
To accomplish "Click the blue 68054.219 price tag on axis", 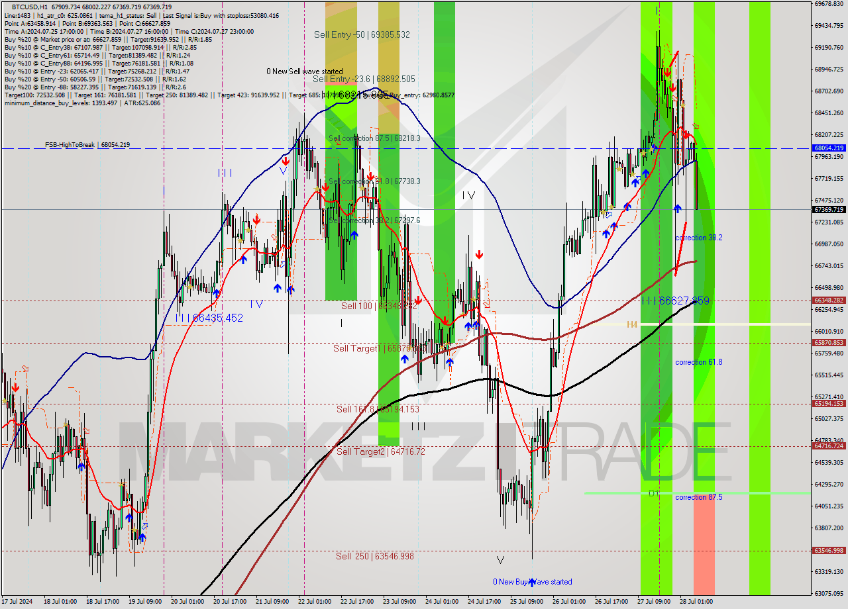I will pos(829,148).
